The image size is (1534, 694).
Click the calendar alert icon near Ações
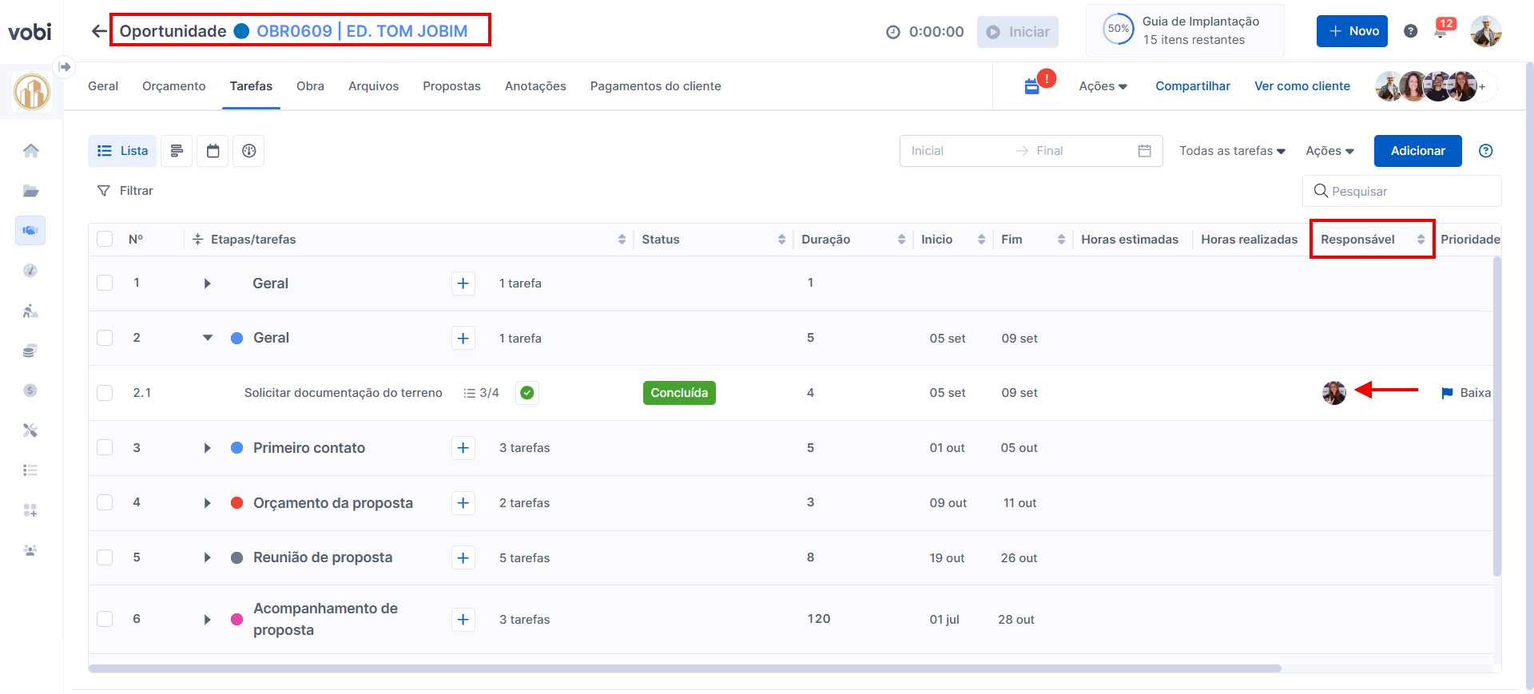point(1032,86)
